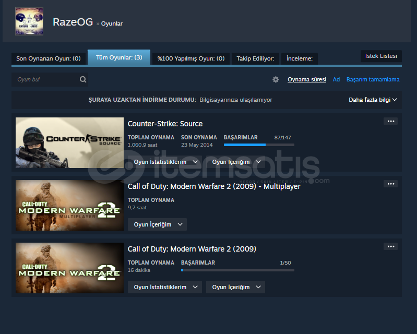Open Modern Warfare 2 Multiplayer cover image
The height and width of the screenshot is (334, 417).
coord(70,205)
